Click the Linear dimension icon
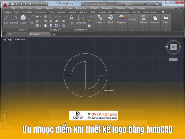Image resolution: width=185 pixels, height=139 pixels. coord(89,17)
